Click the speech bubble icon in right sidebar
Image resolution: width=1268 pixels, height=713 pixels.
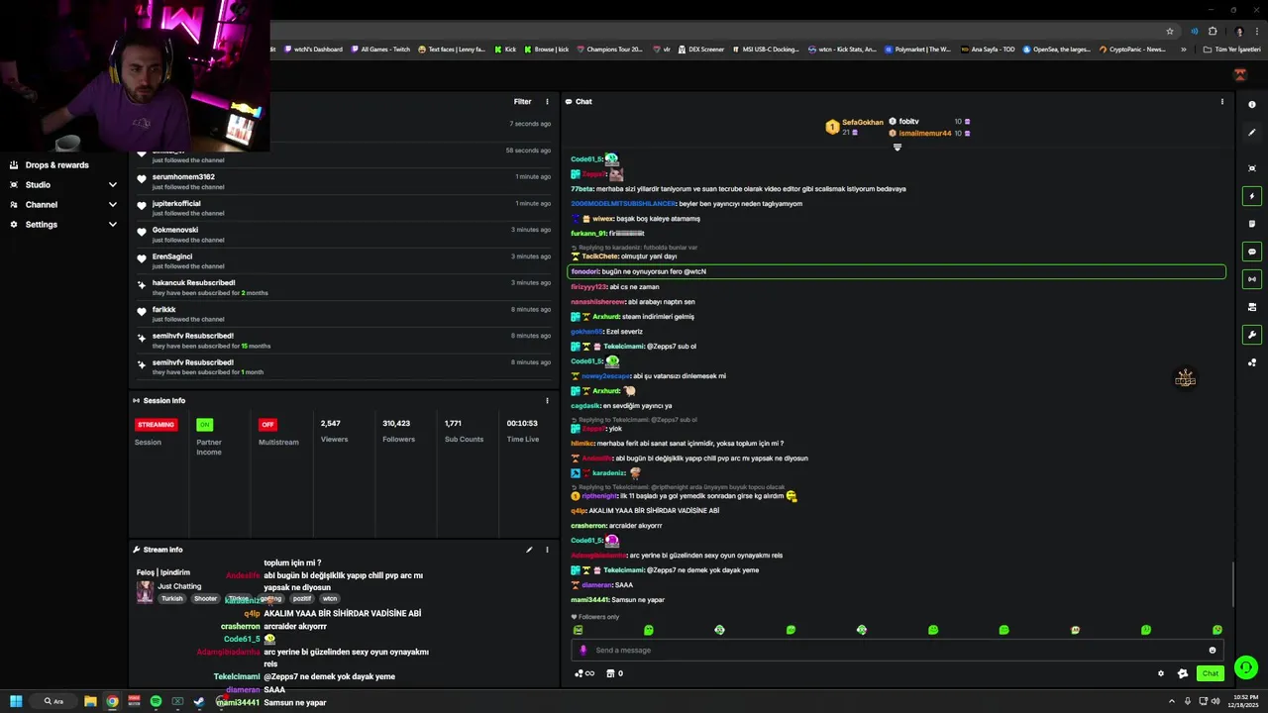click(1252, 252)
